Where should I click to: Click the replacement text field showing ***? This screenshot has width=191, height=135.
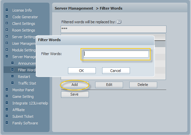[114, 29]
